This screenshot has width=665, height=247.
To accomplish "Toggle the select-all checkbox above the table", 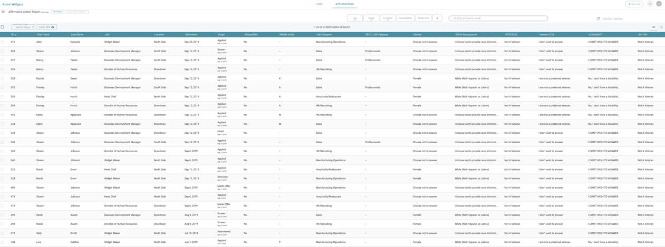I will point(3,27).
